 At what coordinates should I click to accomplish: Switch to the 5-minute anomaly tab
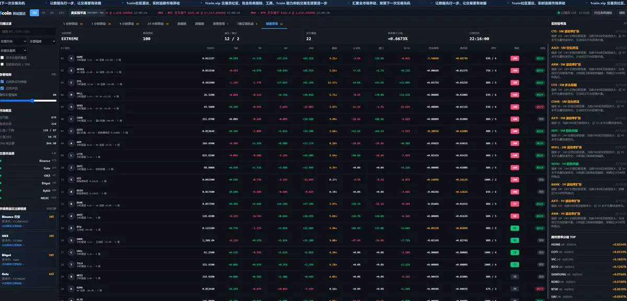pyautogui.click(x=74, y=24)
